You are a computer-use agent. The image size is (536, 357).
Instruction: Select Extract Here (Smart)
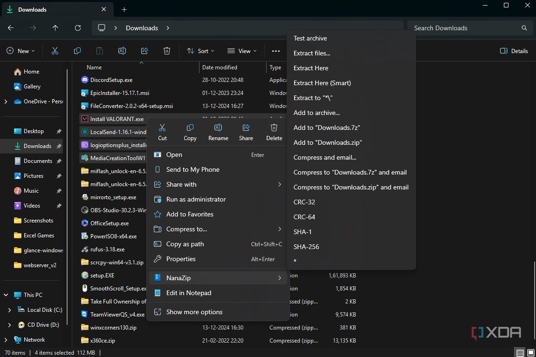(351, 83)
